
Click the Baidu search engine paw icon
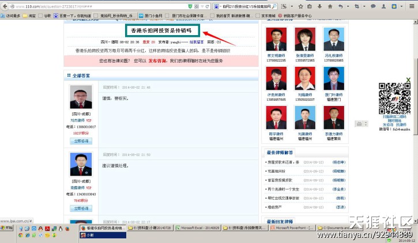[x=216, y=6]
